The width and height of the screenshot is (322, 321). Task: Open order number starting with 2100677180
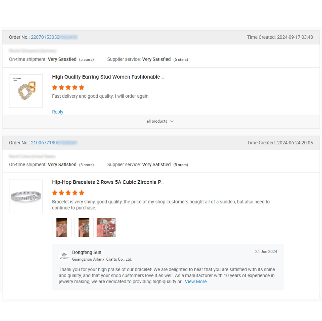pos(54,143)
